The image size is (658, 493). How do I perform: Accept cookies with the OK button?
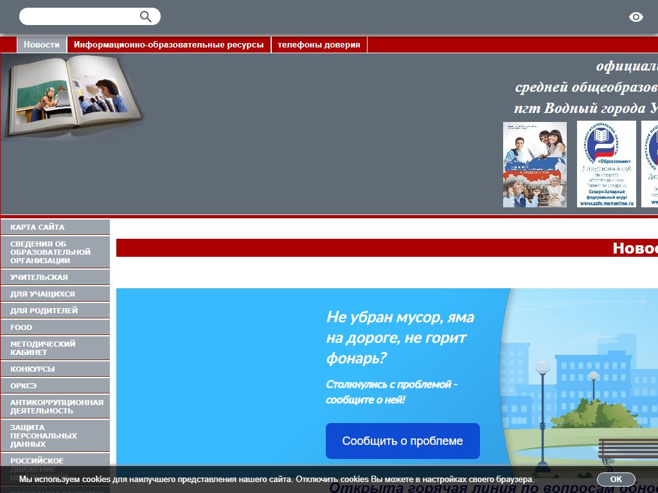(616, 480)
